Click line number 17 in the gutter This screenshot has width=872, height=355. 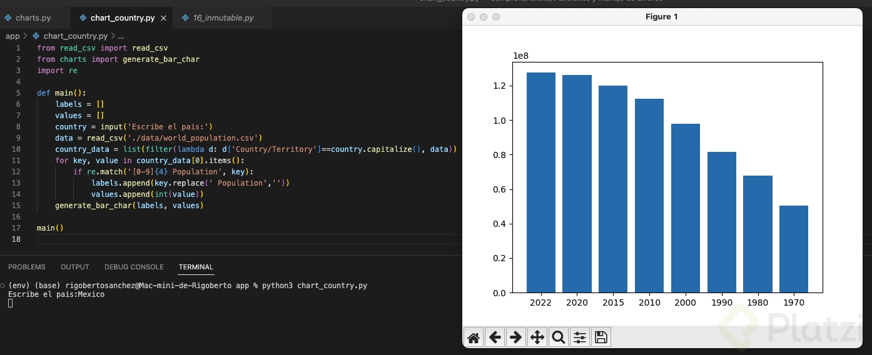[17, 227]
